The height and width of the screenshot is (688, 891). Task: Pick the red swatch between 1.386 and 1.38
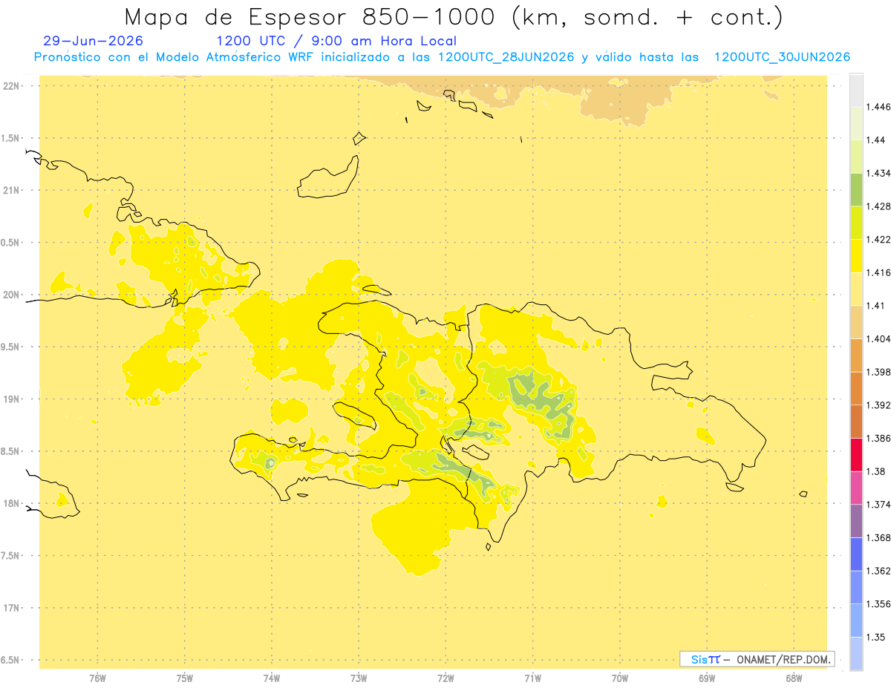(856, 454)
